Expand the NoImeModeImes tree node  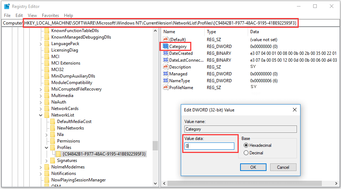[41, 167]
